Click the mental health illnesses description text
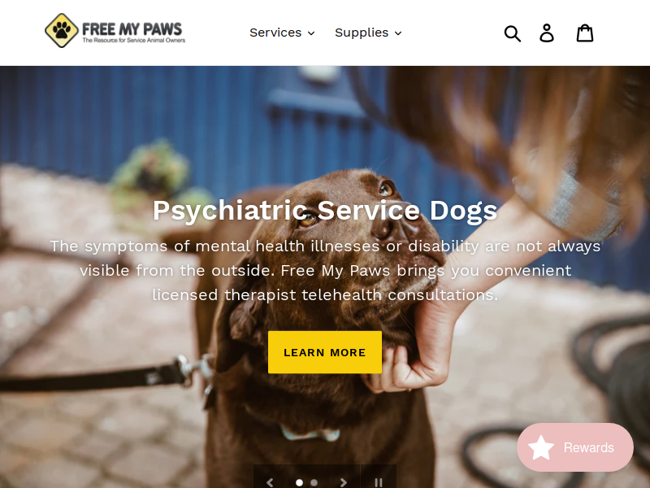This screenshot has width=650, height=488. point(325,271)
